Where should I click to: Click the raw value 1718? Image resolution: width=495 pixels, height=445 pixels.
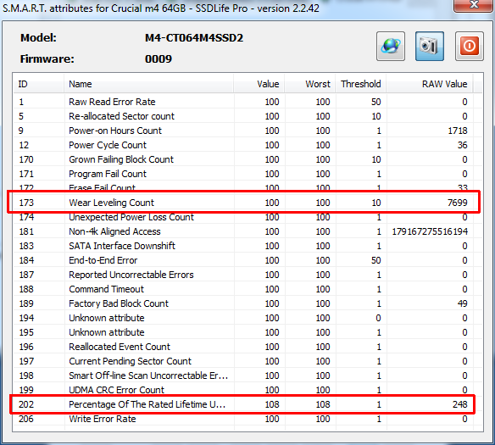pyautogui.click(x=458, y=131)
